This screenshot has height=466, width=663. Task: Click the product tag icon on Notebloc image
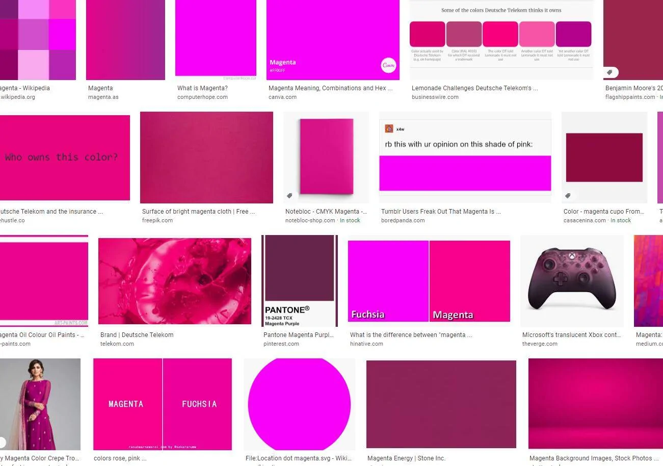click(x=290, y=196)
